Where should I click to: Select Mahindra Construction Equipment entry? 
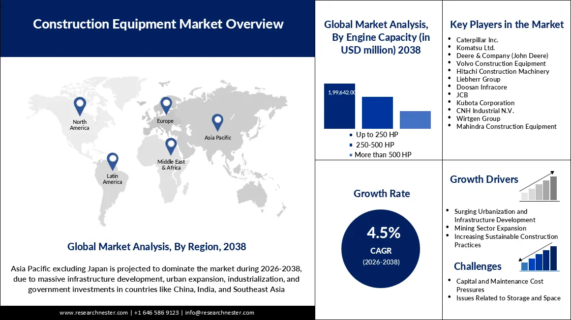(x=507, y=127)
